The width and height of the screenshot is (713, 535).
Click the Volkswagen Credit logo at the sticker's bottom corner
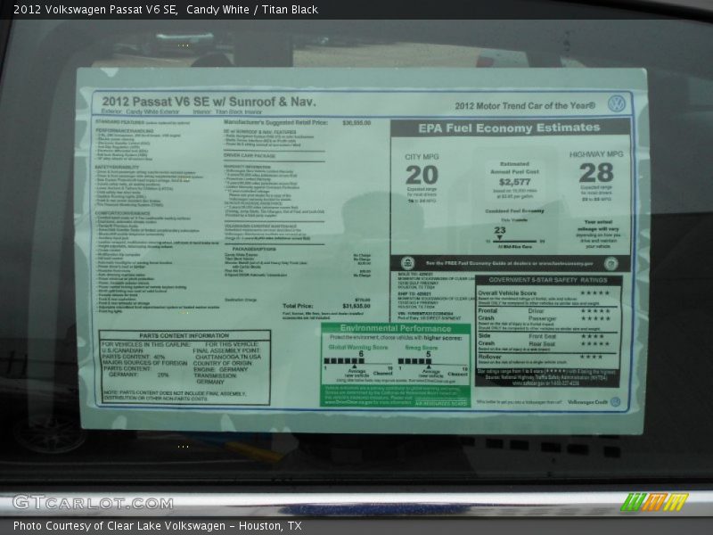tap(615, 402)
